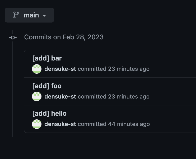Open densuke-st profile from [add] bar commit
The image size is (196, 159).
pos(60,69)
